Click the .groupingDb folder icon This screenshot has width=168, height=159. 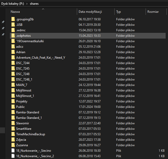[x=13, y=19]
